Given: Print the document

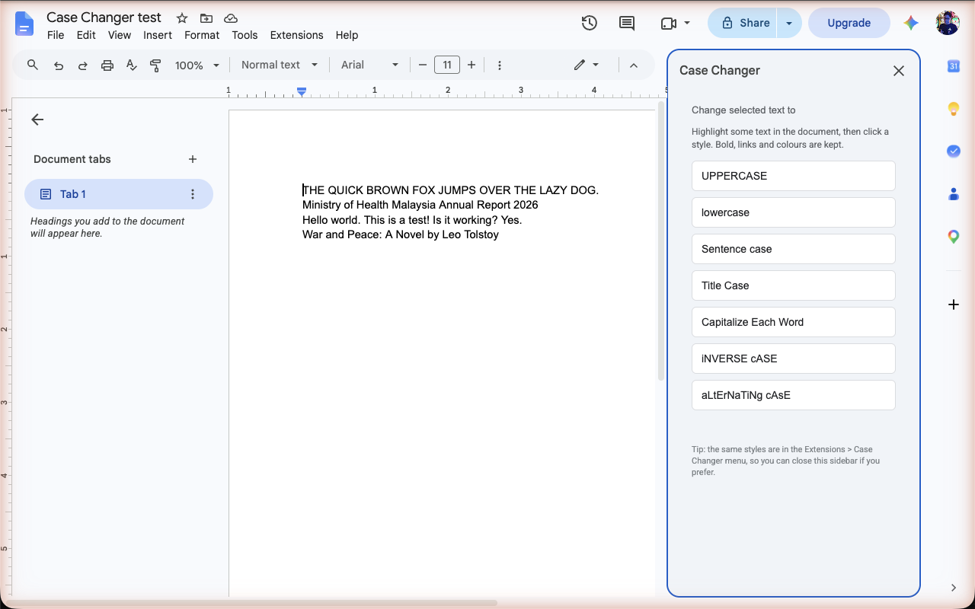Looking at the screenshot, I should click(x=107, y=65).
